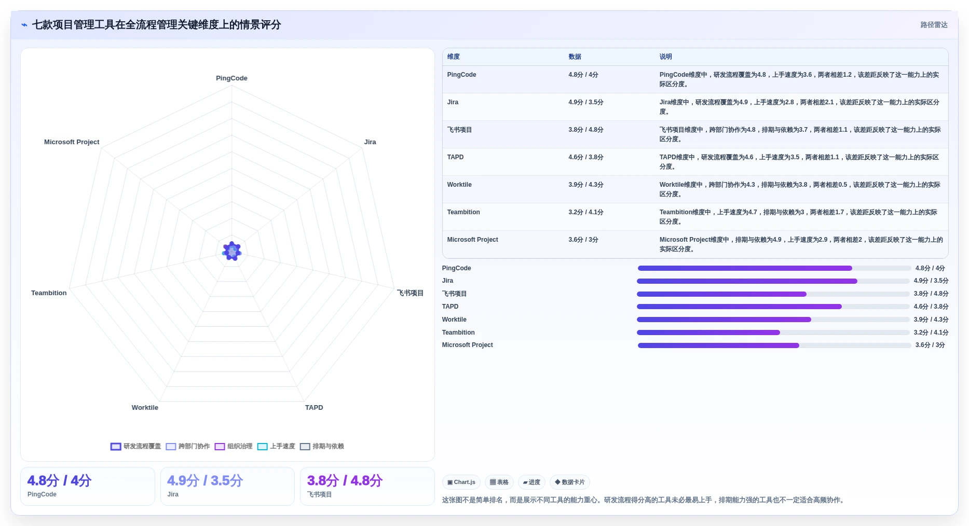Select the Worktile table row name
The image size is (969, 526).
click(459, 185)
